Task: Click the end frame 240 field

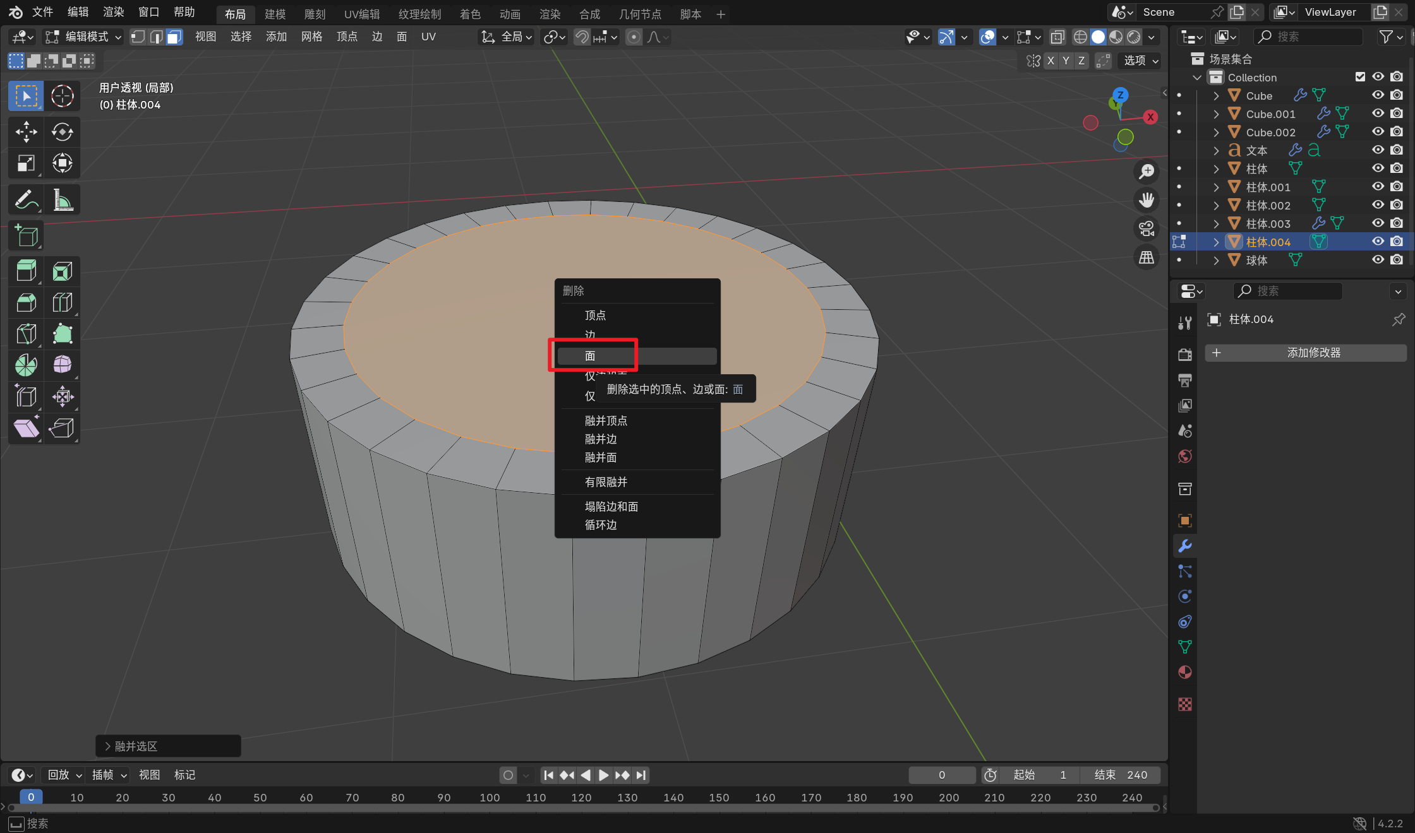Action: [1120, 775]
